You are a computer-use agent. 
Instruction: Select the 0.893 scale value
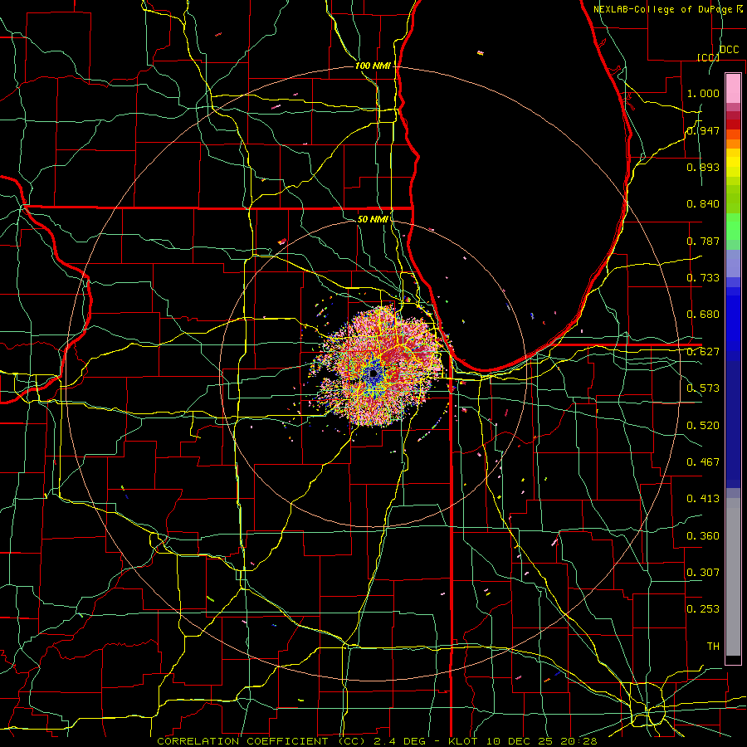pos(703,167)
